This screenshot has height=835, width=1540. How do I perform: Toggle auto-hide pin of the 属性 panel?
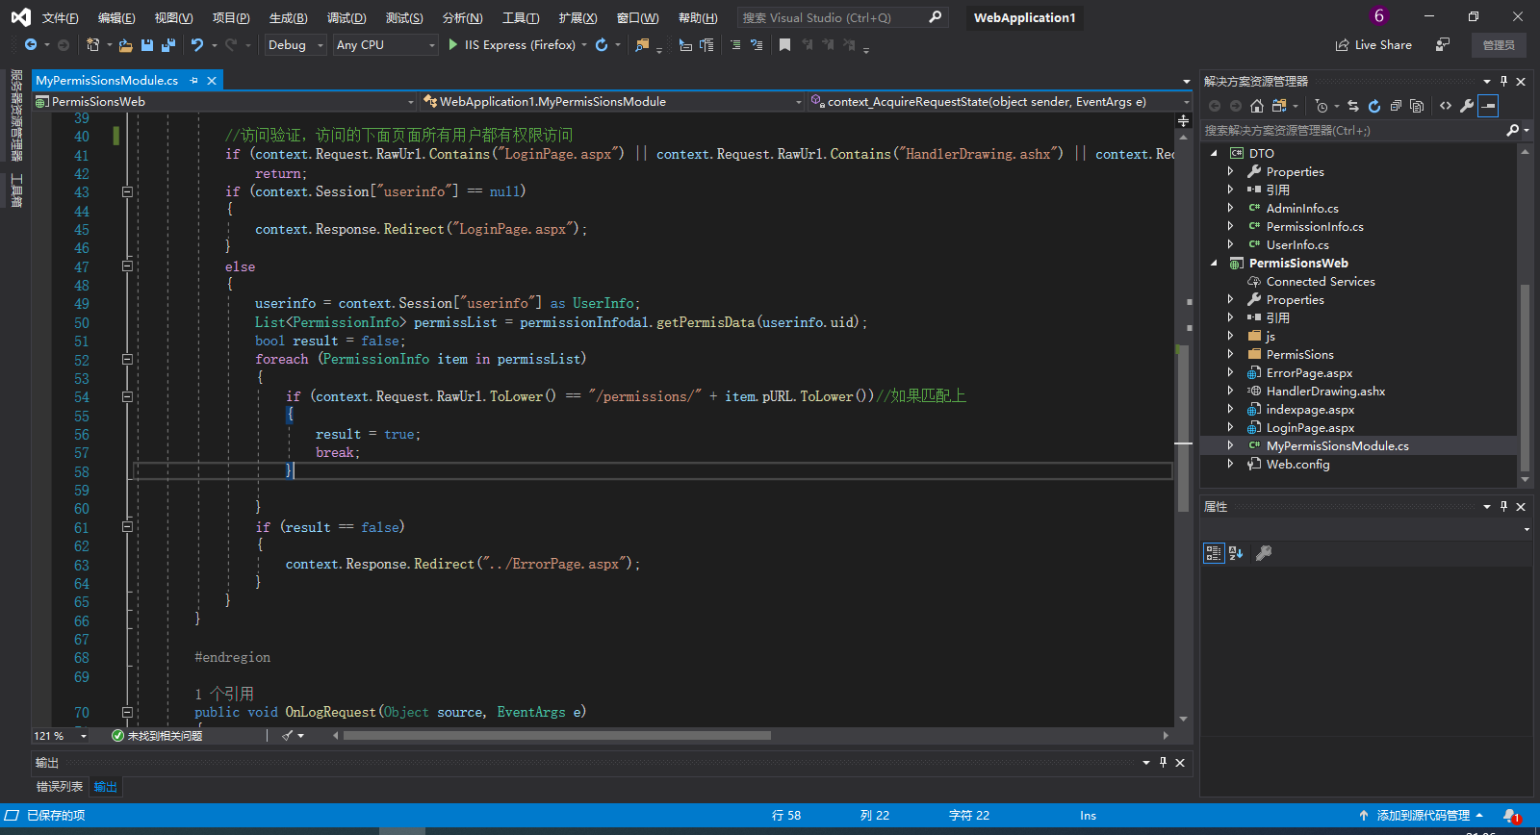point(1503,507)
